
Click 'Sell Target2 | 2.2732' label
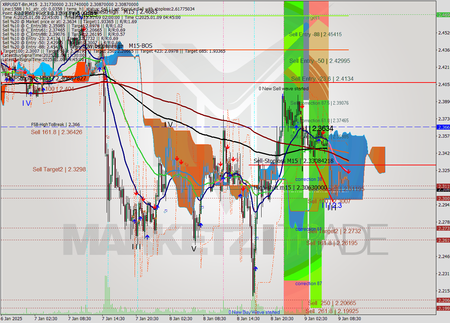tap(334, 231)
